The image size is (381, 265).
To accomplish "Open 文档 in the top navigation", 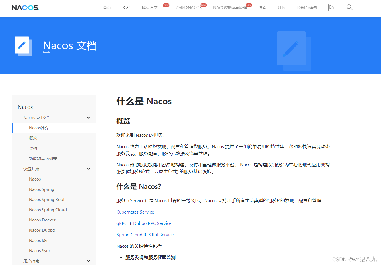I will coord(126,8).
